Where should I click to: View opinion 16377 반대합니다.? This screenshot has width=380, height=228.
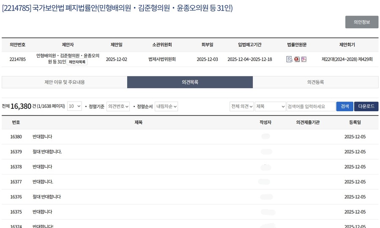pyautogui.click(x=43, y=182)
